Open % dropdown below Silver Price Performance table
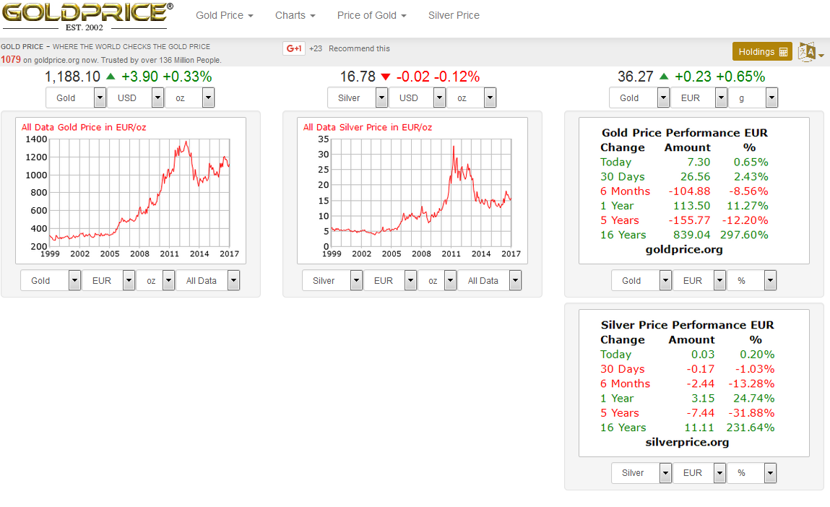The width and height of the screenshot is (830, 507). pos(752,472)
